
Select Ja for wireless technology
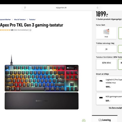[106, 49]
